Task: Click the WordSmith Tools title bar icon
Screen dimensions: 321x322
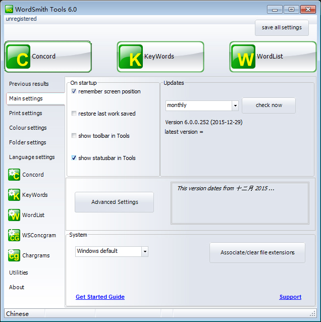Action: [9, 9]
